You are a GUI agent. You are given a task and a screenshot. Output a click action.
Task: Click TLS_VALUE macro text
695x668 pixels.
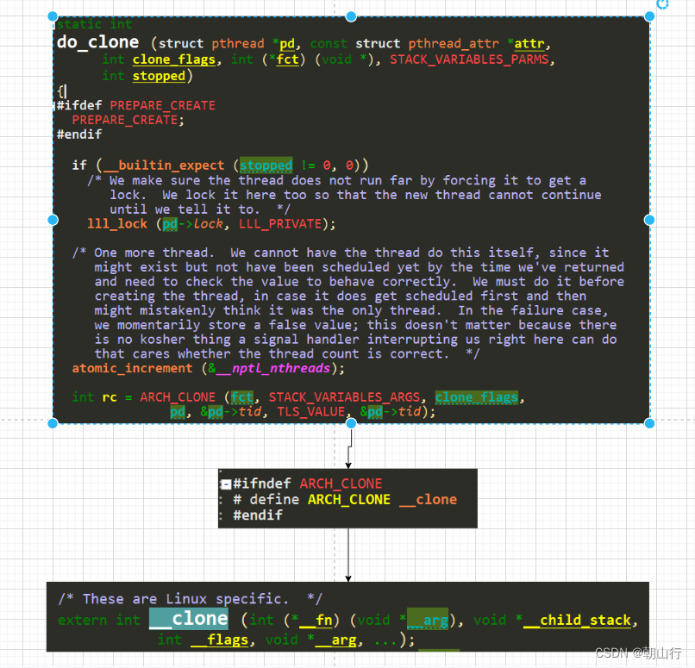310,411
